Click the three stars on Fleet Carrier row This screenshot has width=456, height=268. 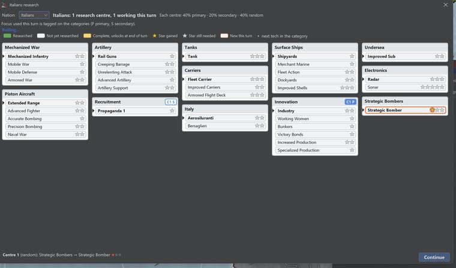click(x=257, y=79)
